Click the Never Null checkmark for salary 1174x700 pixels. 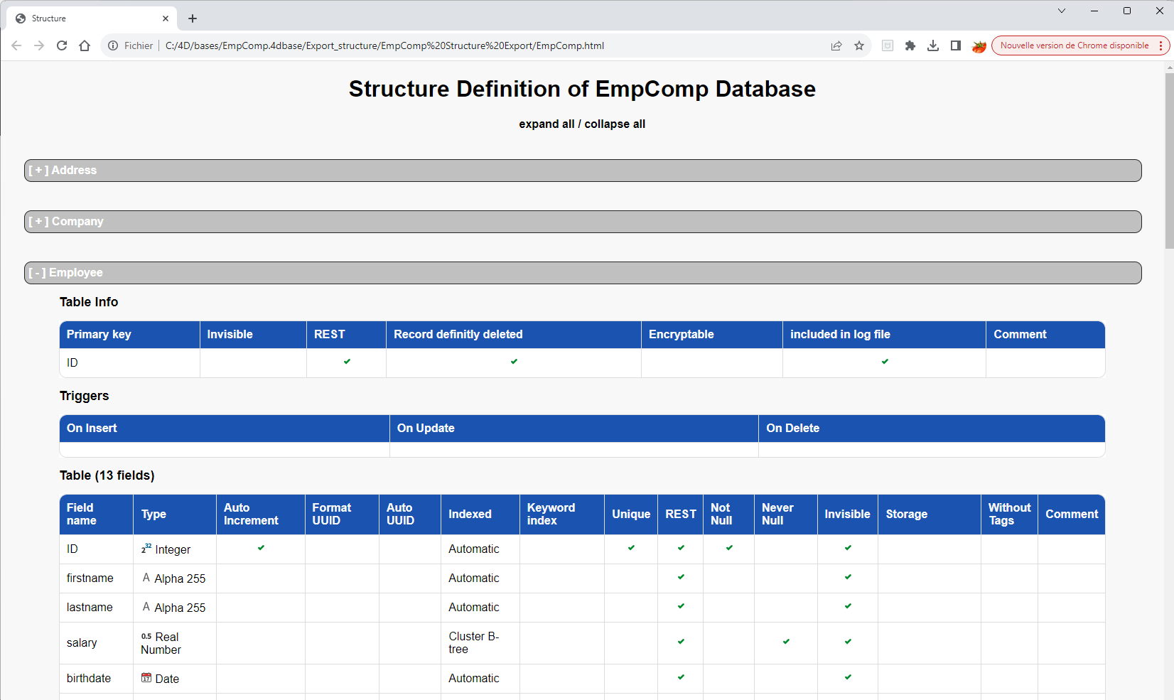pos(786,642)
